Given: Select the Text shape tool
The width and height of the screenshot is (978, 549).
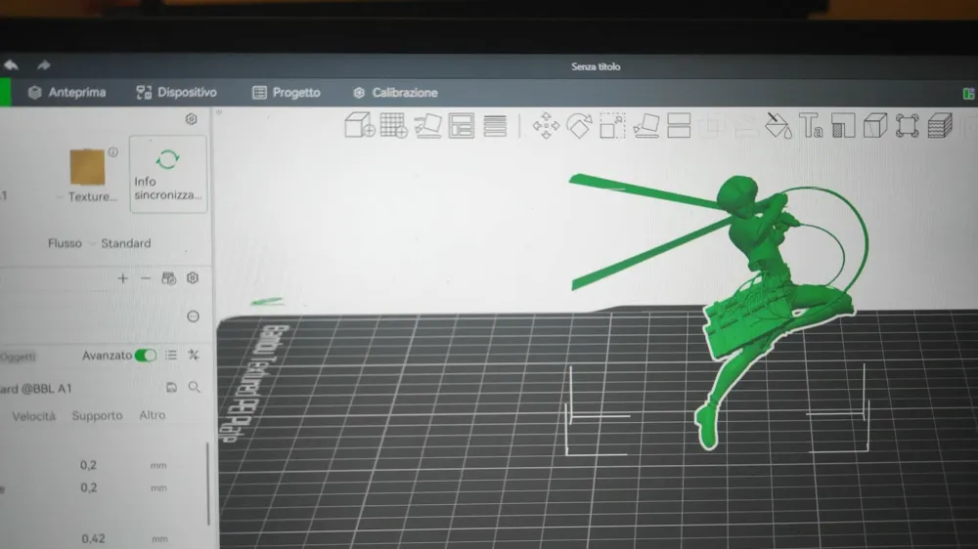Looking at the screenshot, I should 811,126.
